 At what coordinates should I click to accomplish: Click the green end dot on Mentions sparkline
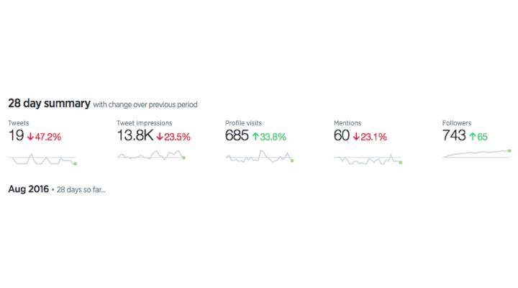pyautogui.click(x=401, y=163)
